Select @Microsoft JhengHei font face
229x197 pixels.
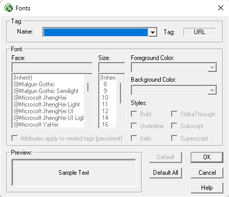click(x=48, y=98)
